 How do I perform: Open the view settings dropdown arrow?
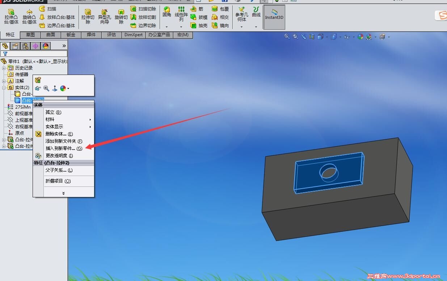[389, 37]
